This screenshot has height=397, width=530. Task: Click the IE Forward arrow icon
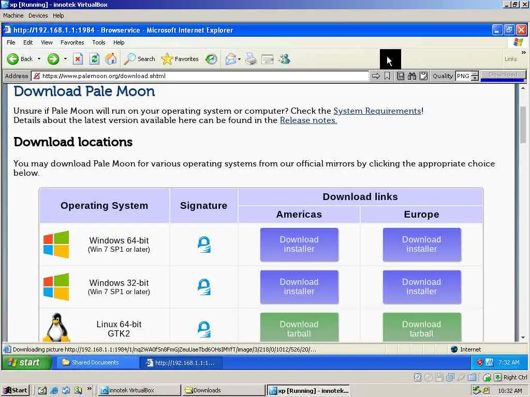click(x=53, y=59)
